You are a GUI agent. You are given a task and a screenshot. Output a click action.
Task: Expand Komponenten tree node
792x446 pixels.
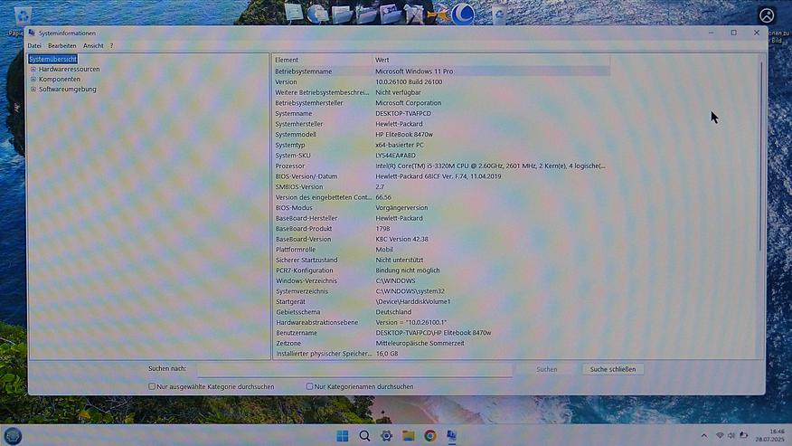click(x=33, y=80)
